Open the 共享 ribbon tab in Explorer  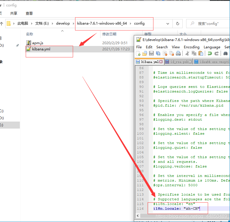tap(14, 13)
